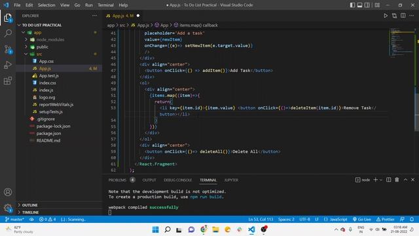
Task: Open the Extensions view
Action: coord(8,81)
